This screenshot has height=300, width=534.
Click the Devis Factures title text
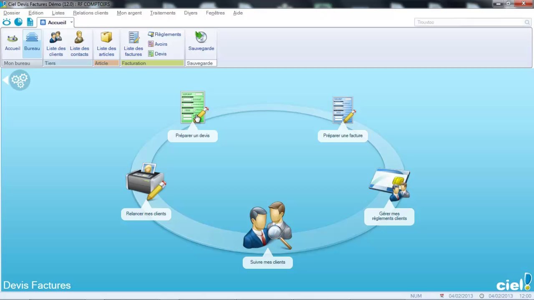click(37, 285)
